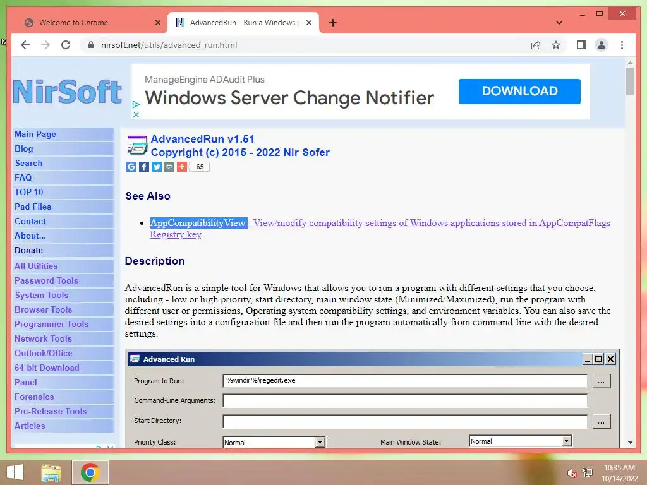Select the AdvancedRun tab
Image resolution: width=647 pixels, height=485 pixels.
click(x=243, y=23)
